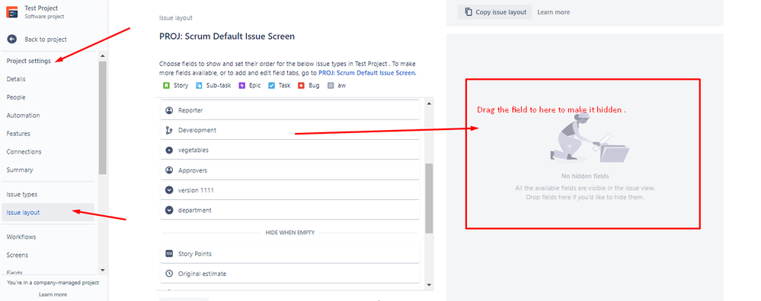Select the Approvers field row
This screenshot has width=761, height=301.
(289, 170)
